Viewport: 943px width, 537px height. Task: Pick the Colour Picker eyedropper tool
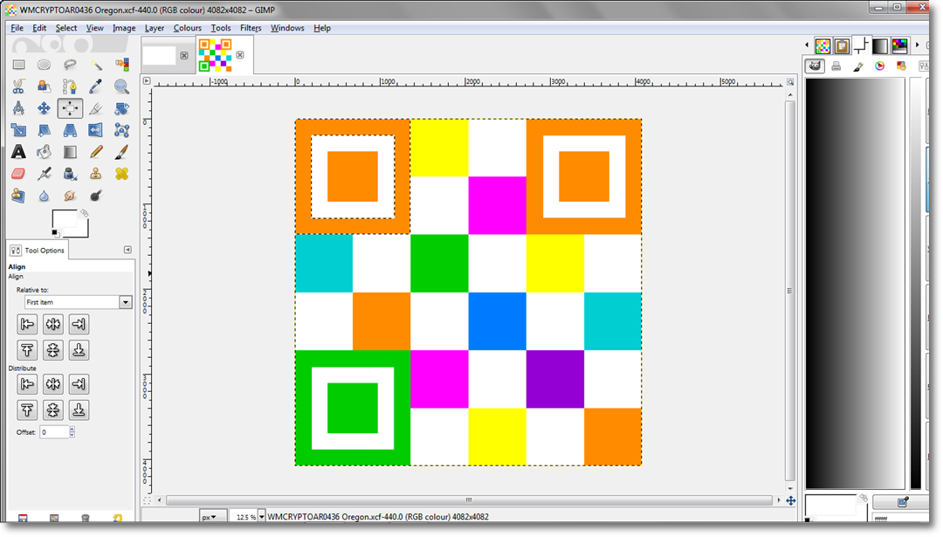(96, 86)
